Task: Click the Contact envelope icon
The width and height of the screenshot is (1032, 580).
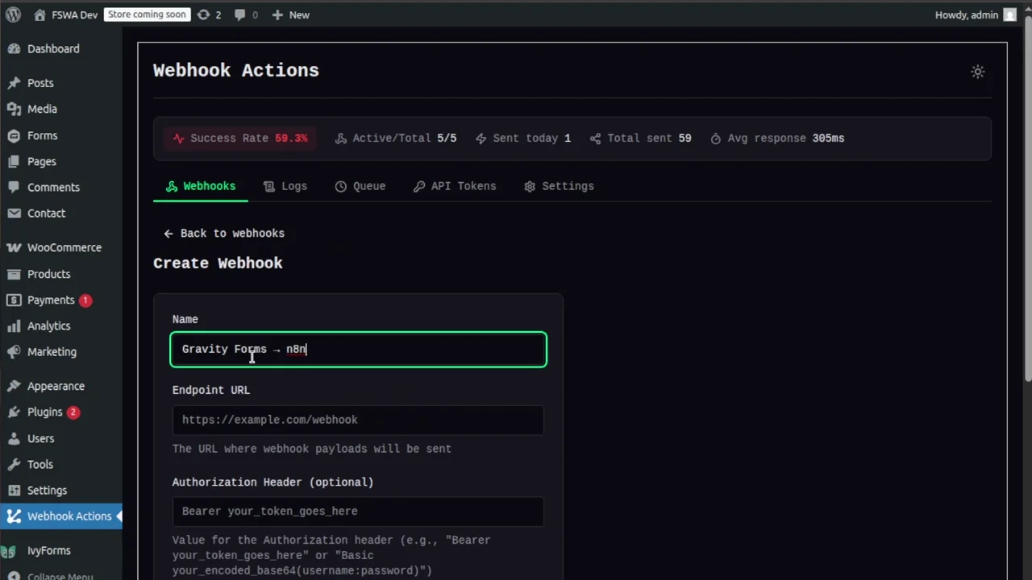Action: point(14,213)
